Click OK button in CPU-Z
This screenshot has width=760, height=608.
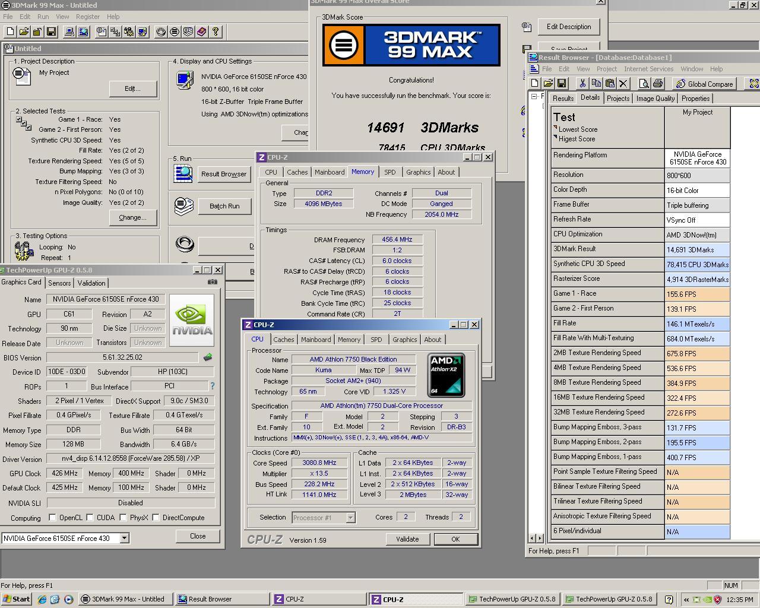455,539
